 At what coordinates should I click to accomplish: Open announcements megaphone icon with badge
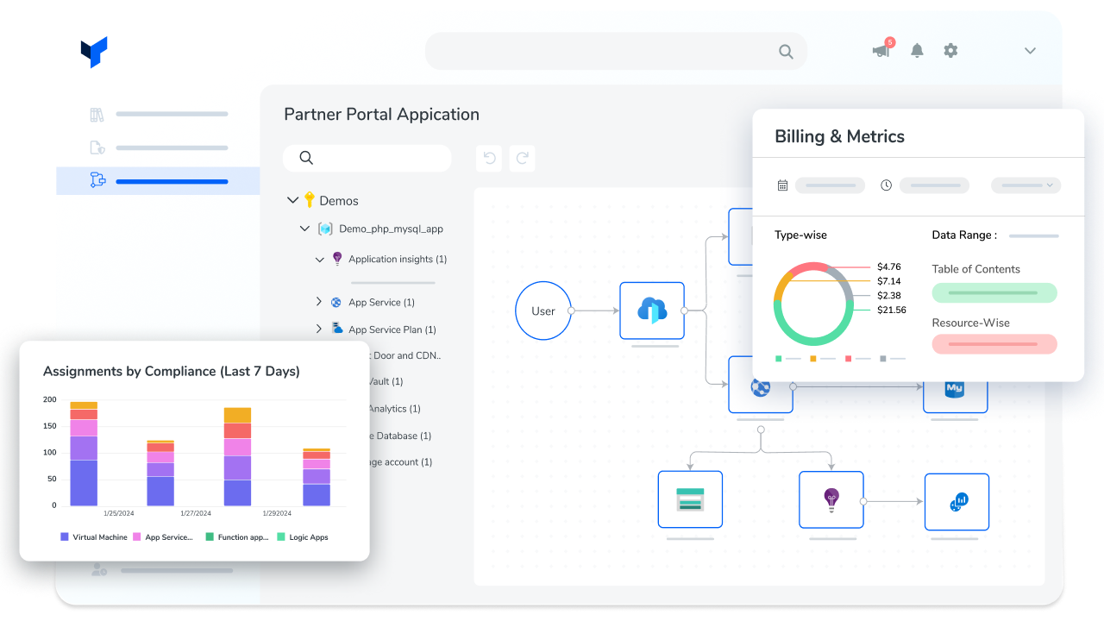pos(881,50)
